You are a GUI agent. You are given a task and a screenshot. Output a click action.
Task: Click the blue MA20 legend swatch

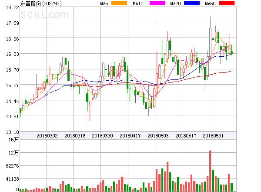192,3
